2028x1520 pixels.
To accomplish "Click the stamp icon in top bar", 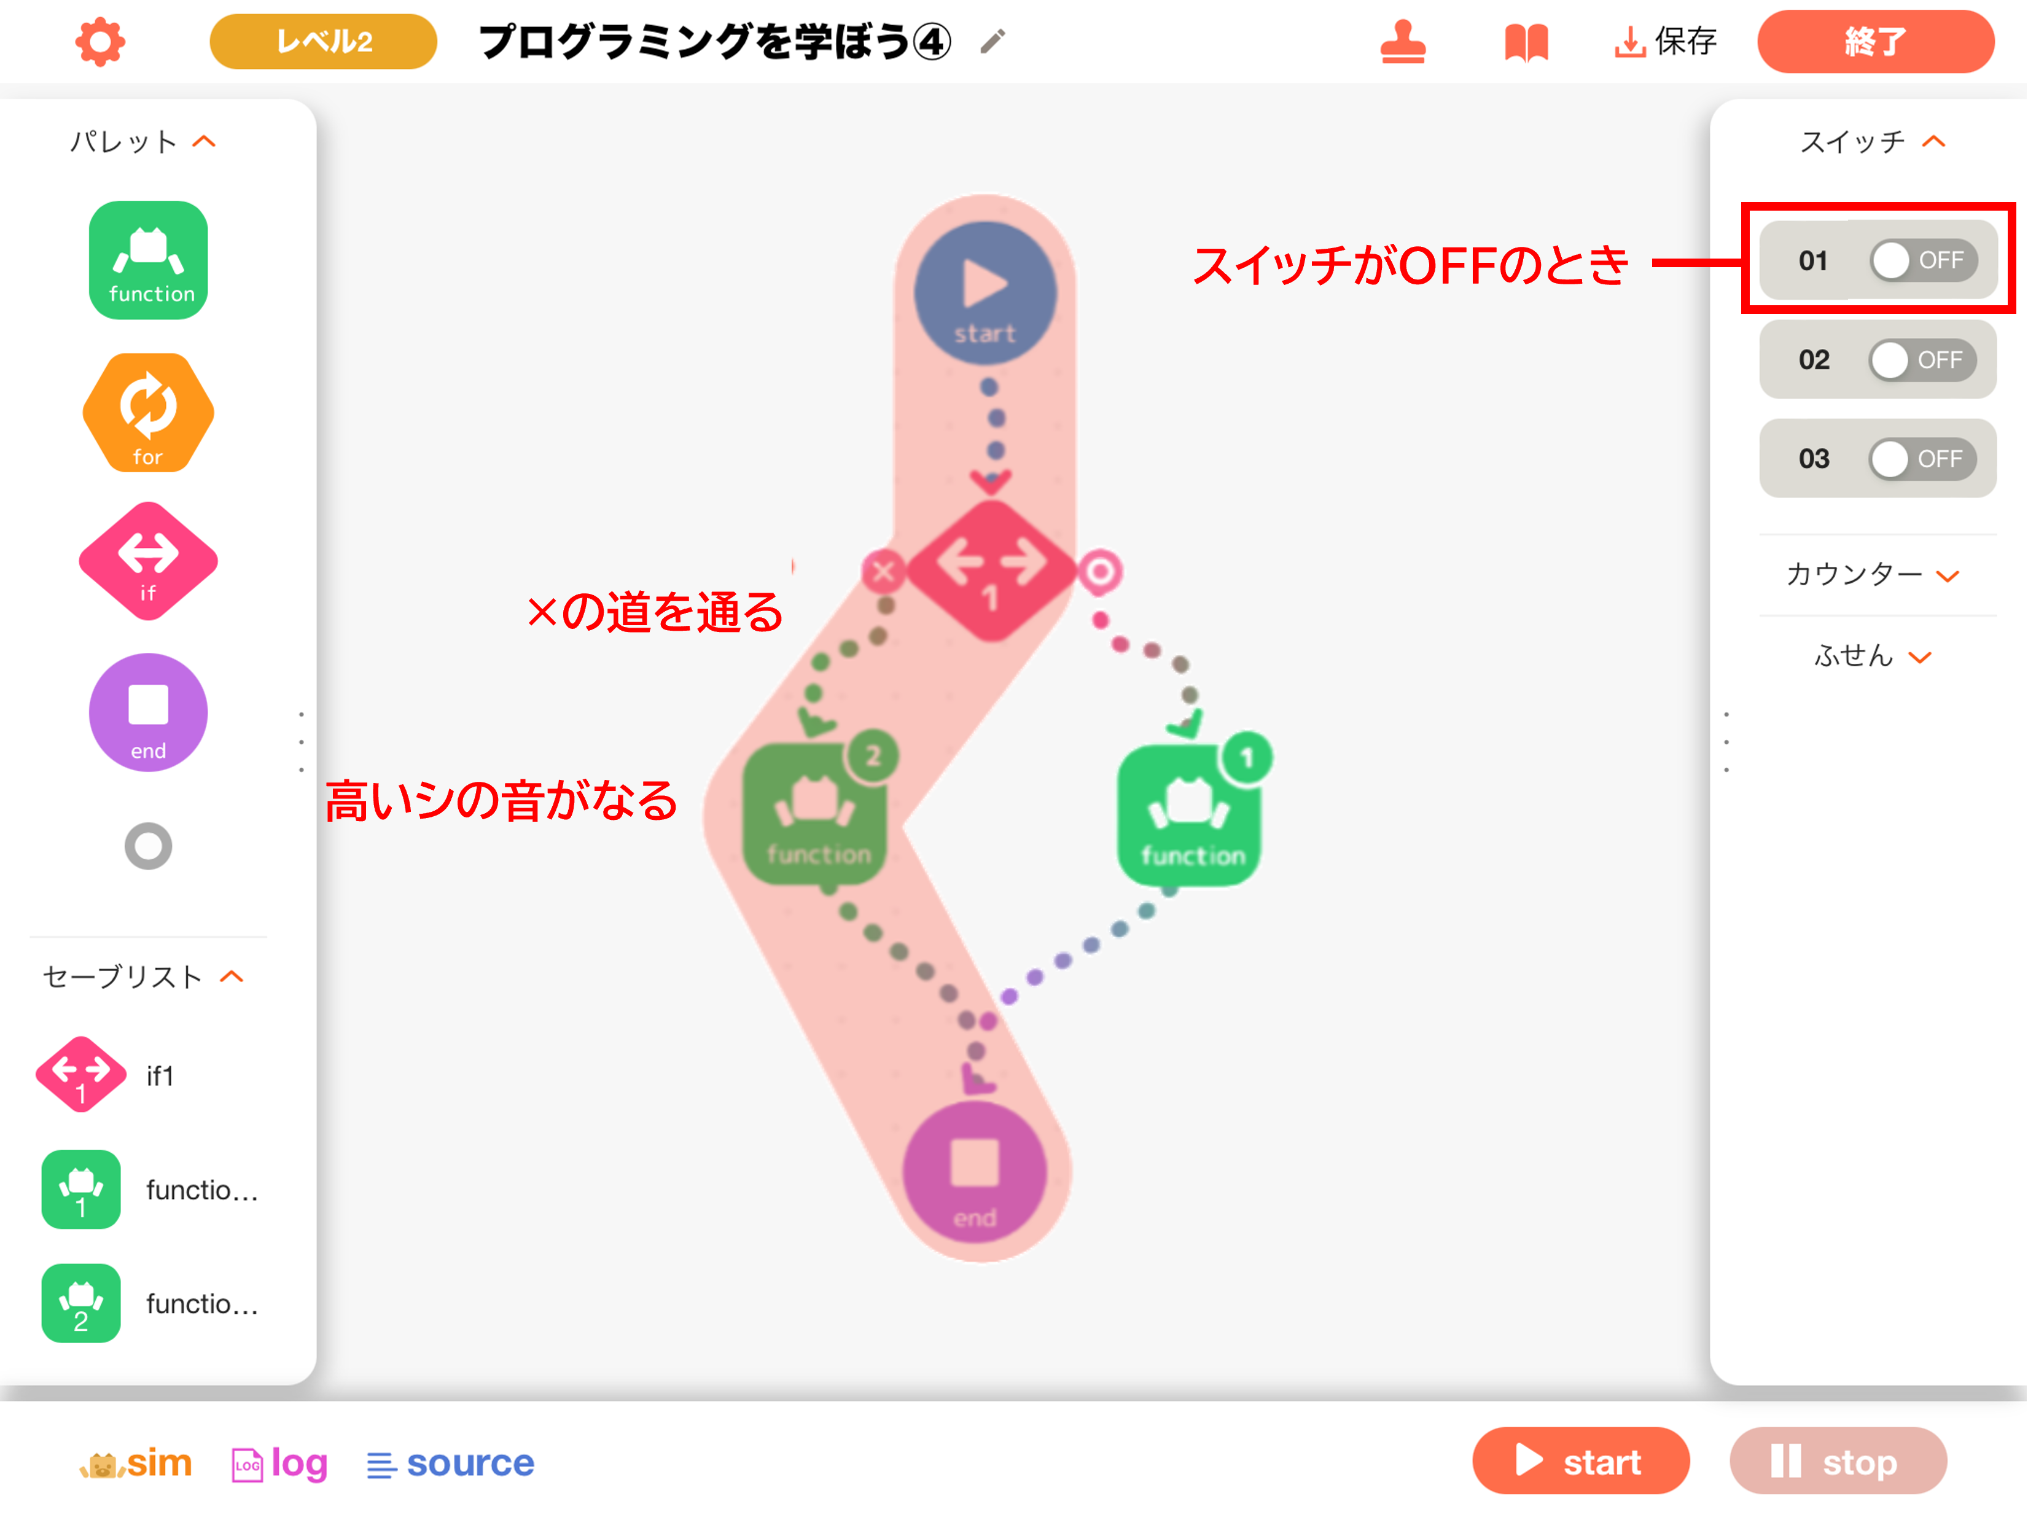I will coord(1403,42).
